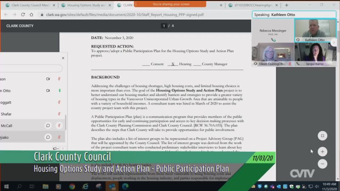This screenshot has height=191, width=340.
Task: Open chat with the rjiako participant
Action: coord(48,137)
